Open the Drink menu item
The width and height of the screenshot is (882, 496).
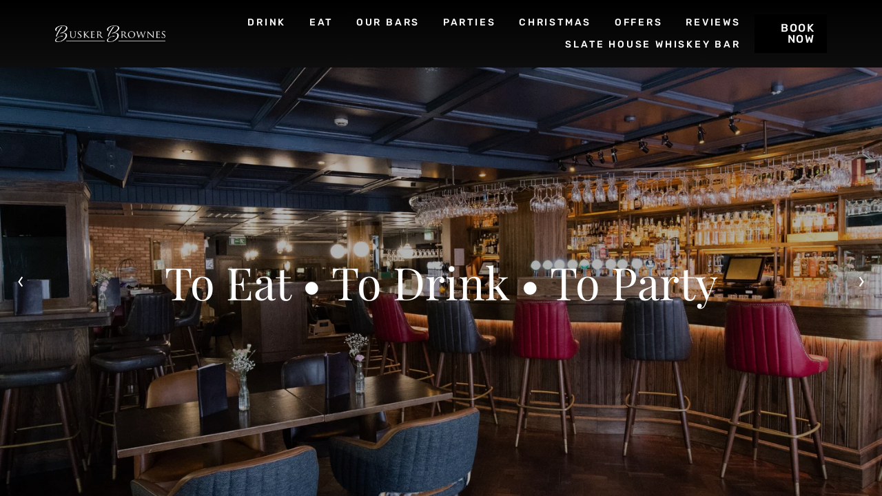[266, 22]
